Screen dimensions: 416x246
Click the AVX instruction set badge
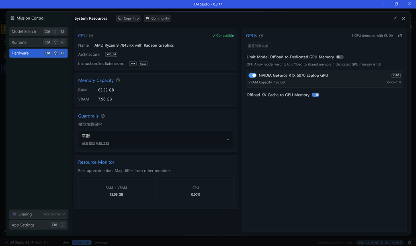click(133, 64)
